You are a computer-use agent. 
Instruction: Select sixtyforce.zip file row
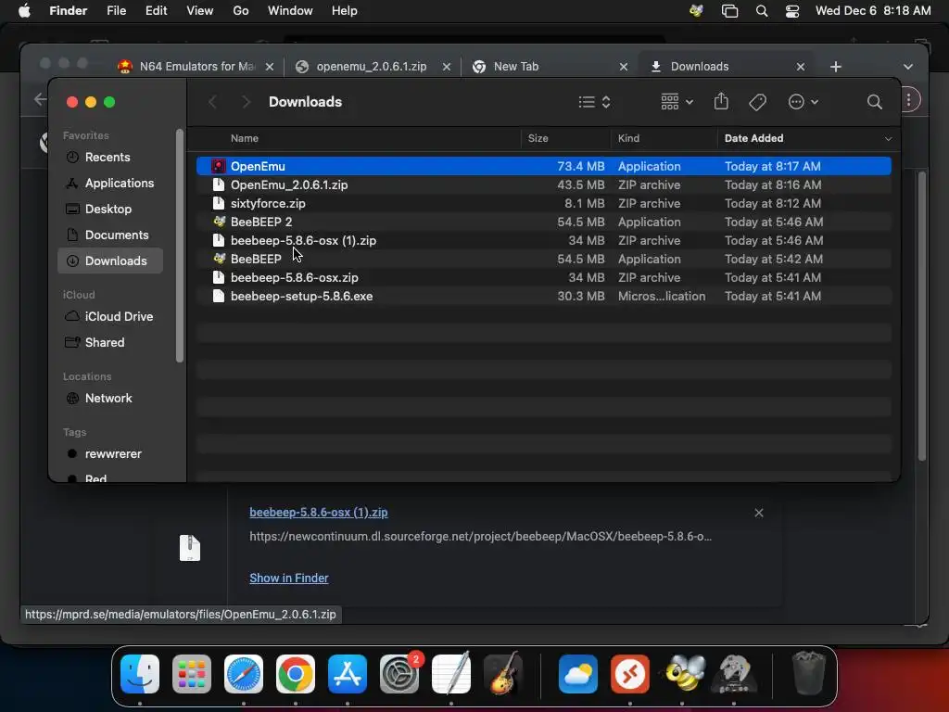543,203
